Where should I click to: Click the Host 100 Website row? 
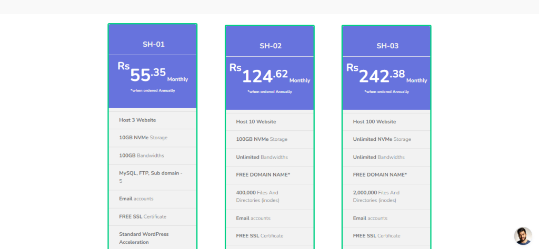(x=374, y=122)
